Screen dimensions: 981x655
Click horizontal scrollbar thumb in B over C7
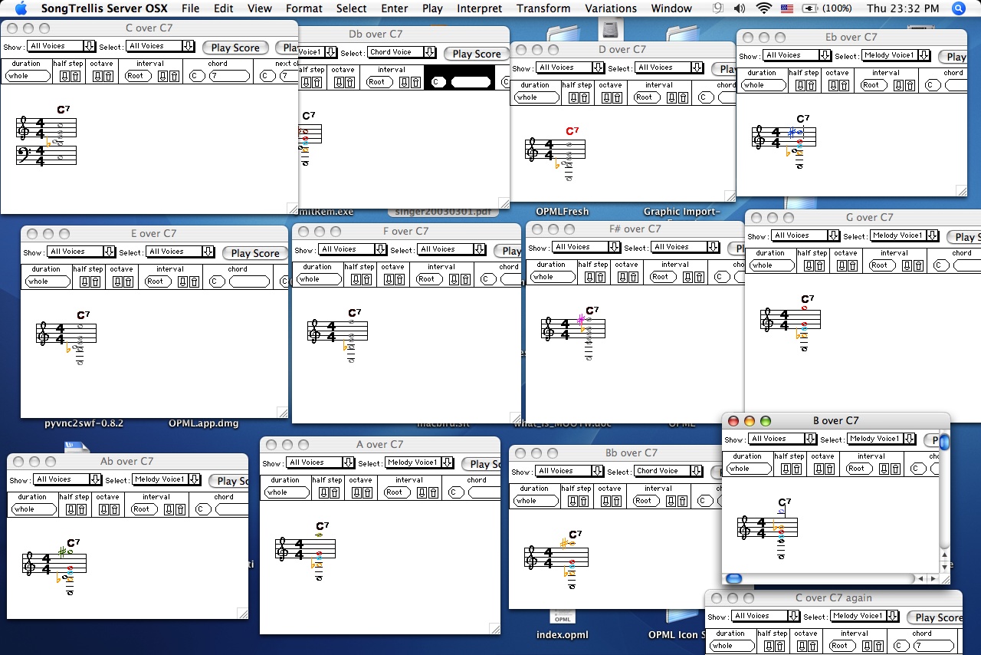[x=733, y=578]
